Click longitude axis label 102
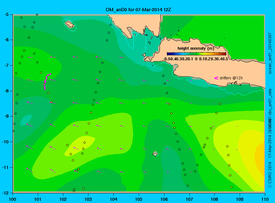The image size is (275, 203). click(x=63, y=199)
